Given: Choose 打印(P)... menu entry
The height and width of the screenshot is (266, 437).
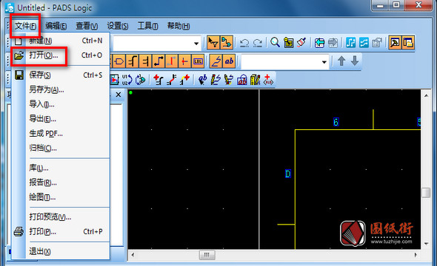Looking at the screenshot, I should pos(61,231).
